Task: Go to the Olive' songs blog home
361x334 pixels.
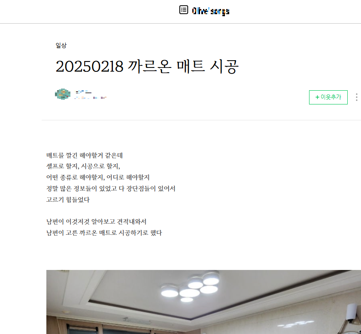Action: point(211,11)
